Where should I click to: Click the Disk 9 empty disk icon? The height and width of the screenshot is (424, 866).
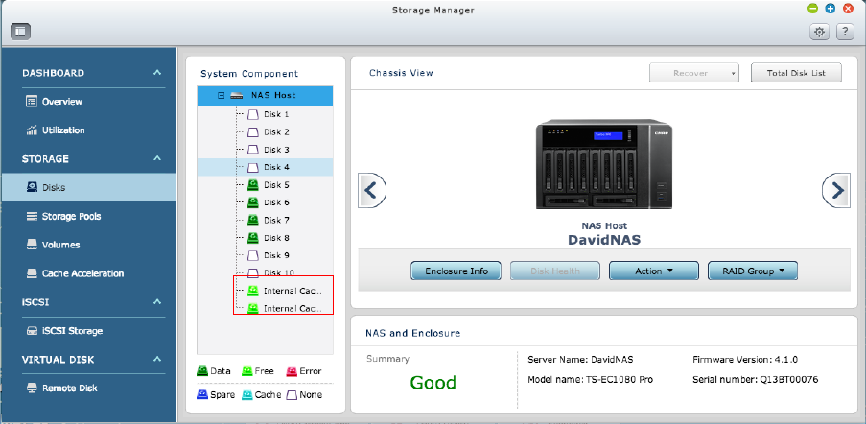click(x=253, y=255)
